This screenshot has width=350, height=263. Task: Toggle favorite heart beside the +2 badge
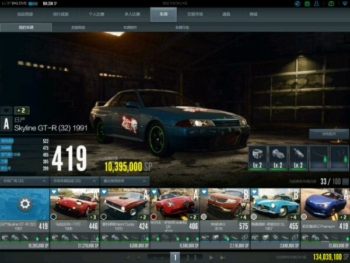coord(6,110)
